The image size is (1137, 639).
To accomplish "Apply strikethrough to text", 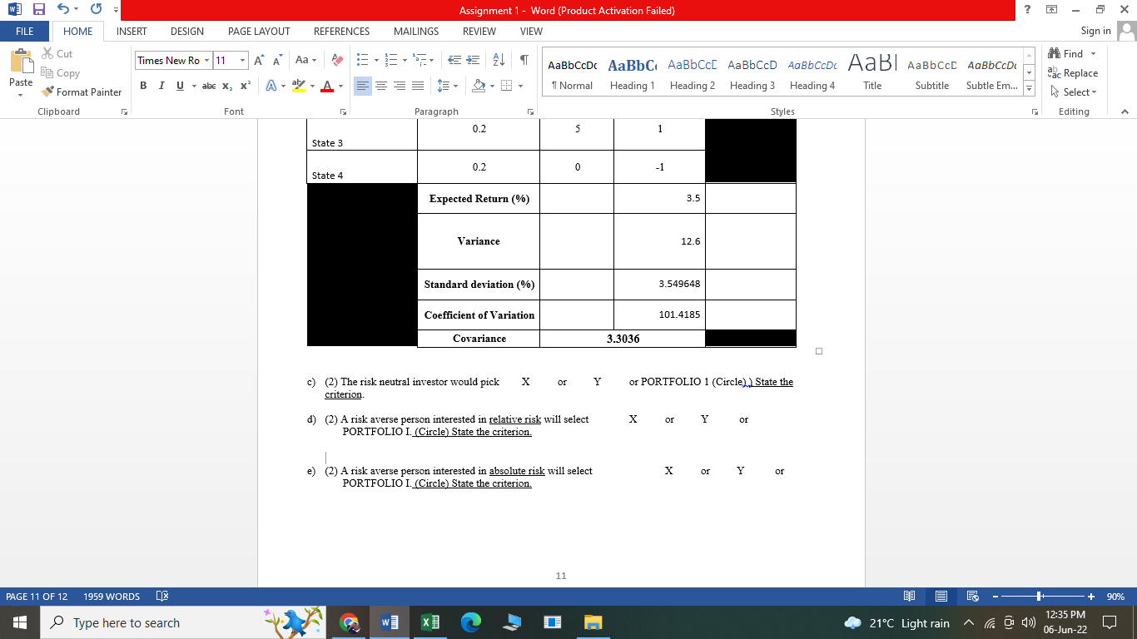I will point(208,86).
